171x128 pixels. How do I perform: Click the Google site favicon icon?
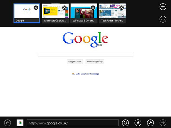(20, 123)
